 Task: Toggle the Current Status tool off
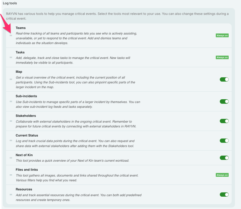coord(224,140)
